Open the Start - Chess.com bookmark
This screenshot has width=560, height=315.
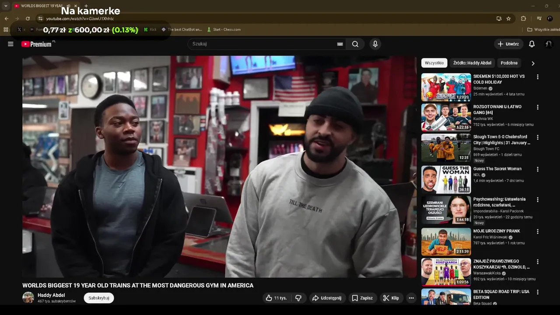coord(224,29)
